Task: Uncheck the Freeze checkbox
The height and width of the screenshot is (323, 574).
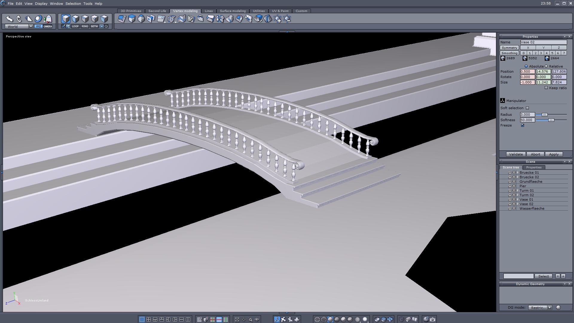Action: coord(523,125)
